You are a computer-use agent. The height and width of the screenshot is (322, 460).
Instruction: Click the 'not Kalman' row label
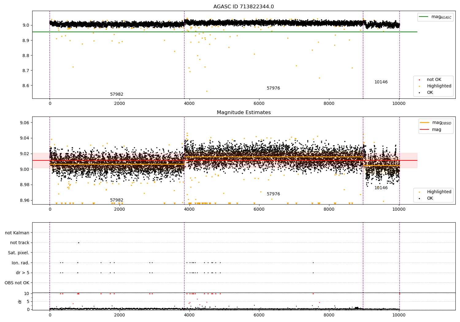point(17,233)
